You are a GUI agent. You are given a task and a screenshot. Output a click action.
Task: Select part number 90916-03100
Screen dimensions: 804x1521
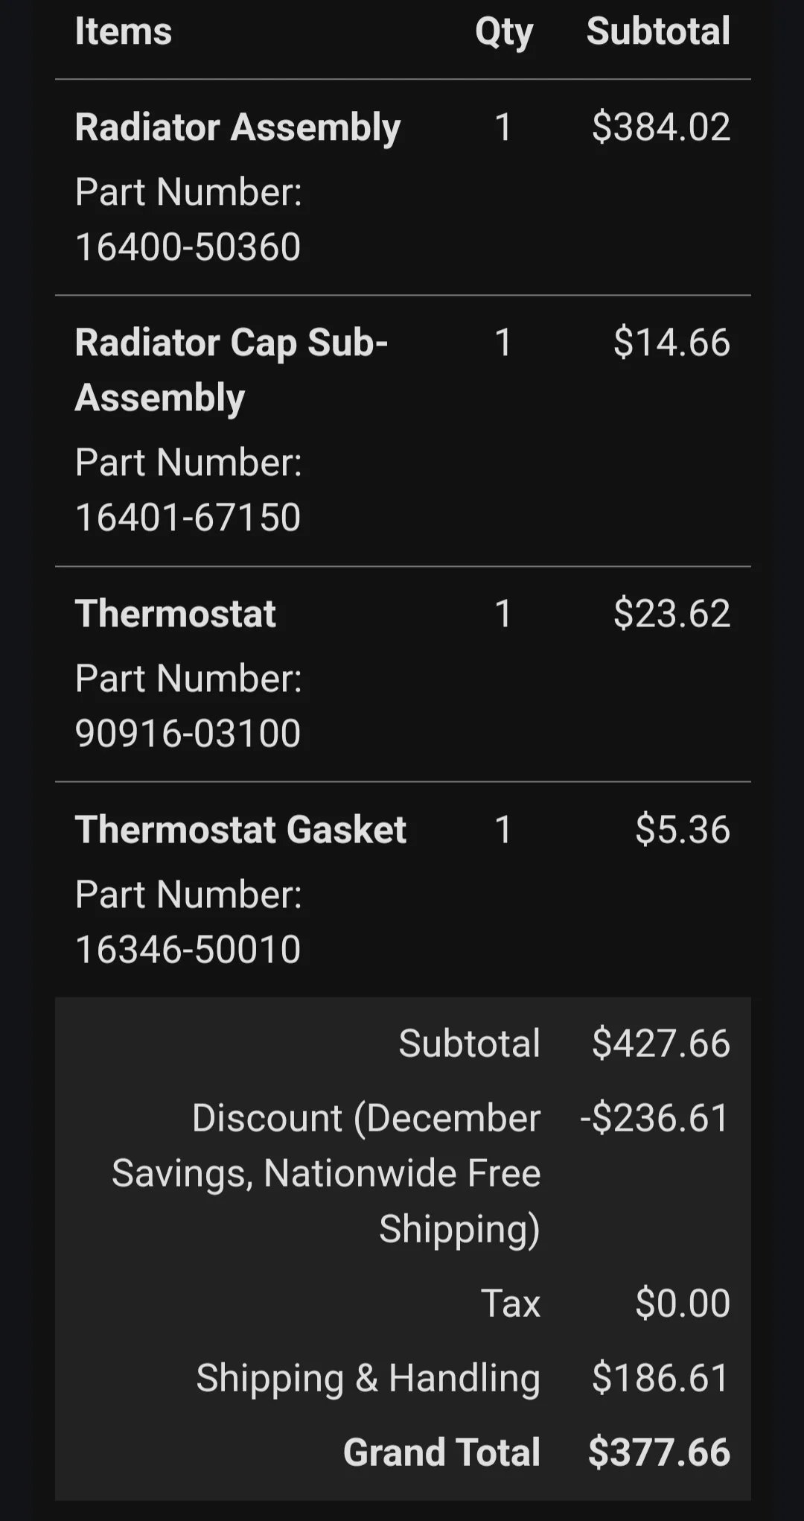pos(188,733)
